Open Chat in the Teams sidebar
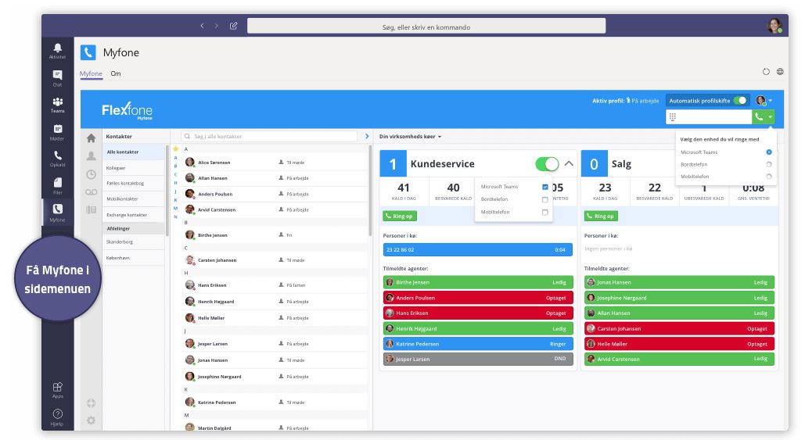The image size is (805, 440). (58, 78)
